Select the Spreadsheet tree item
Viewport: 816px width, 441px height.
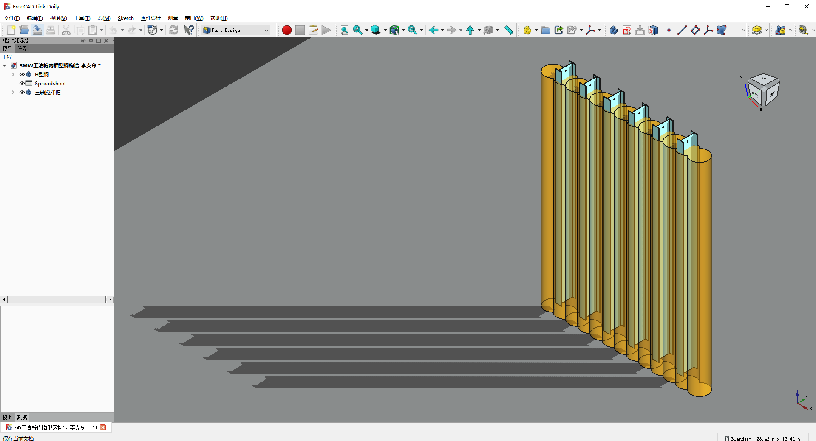tap(50, 83)
